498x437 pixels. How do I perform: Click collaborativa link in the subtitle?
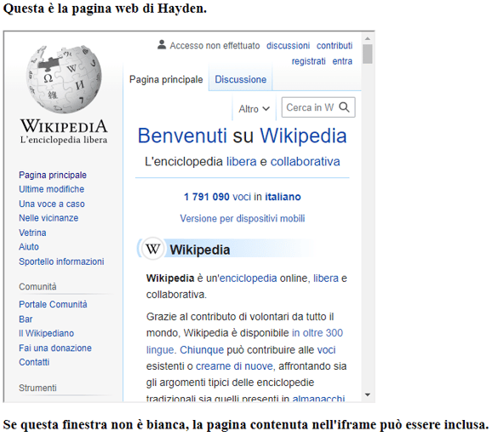tap(306, 162)
